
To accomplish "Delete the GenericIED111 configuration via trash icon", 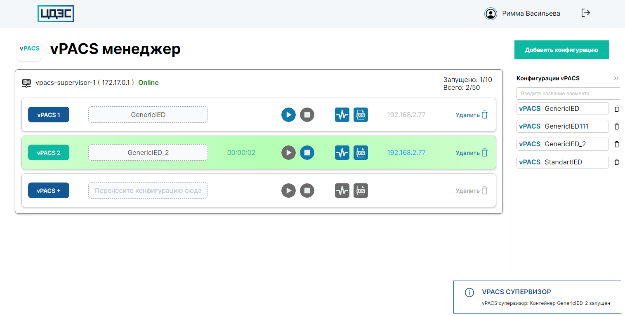I will [617, 126].
